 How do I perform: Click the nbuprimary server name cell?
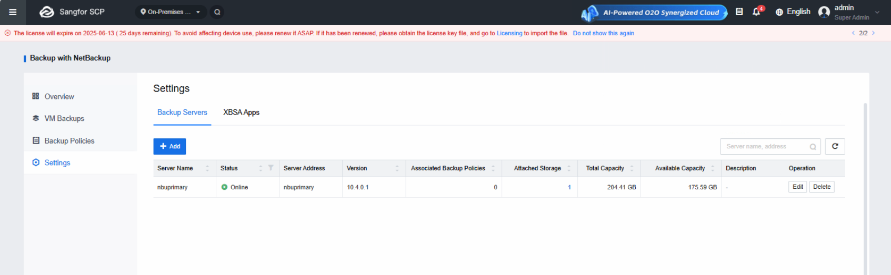[x=172, y=187]
